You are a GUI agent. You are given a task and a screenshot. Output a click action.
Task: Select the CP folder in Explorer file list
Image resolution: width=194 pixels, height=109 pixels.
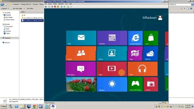point(24,15)
